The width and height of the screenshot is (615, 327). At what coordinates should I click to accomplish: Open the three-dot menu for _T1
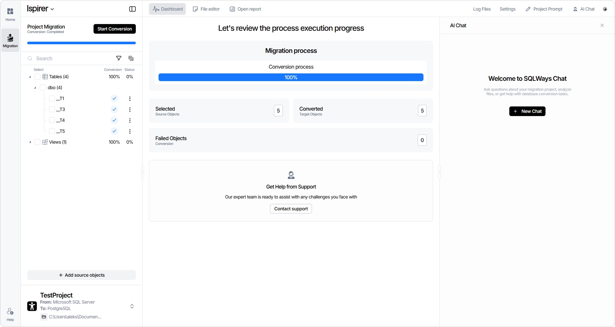[130, 99]
